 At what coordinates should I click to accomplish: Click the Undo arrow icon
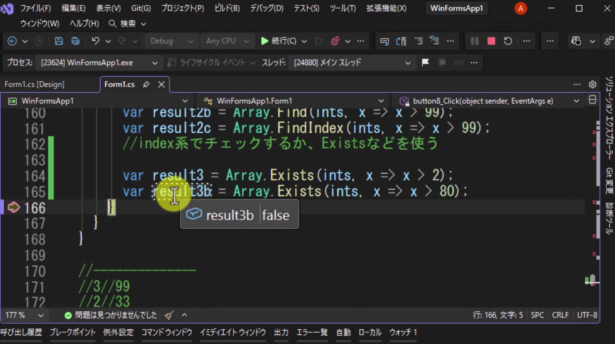(x=95, y=41)
